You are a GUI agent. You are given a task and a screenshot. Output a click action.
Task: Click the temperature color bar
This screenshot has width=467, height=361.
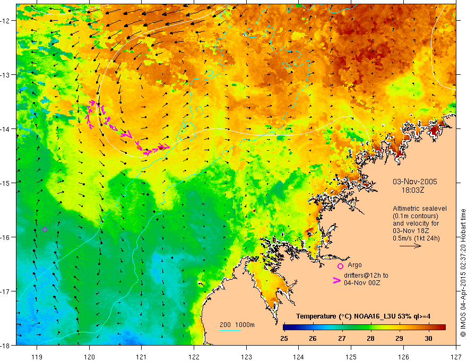pos(364,327)
